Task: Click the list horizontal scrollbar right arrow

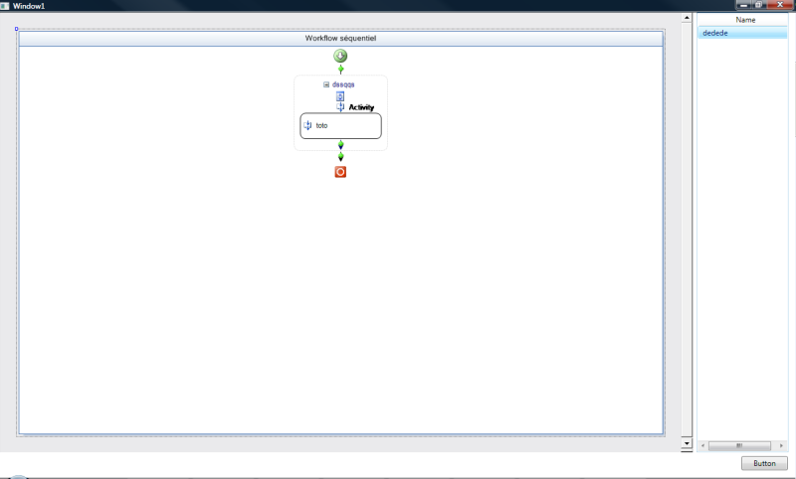Action: (x=781, y=445)
